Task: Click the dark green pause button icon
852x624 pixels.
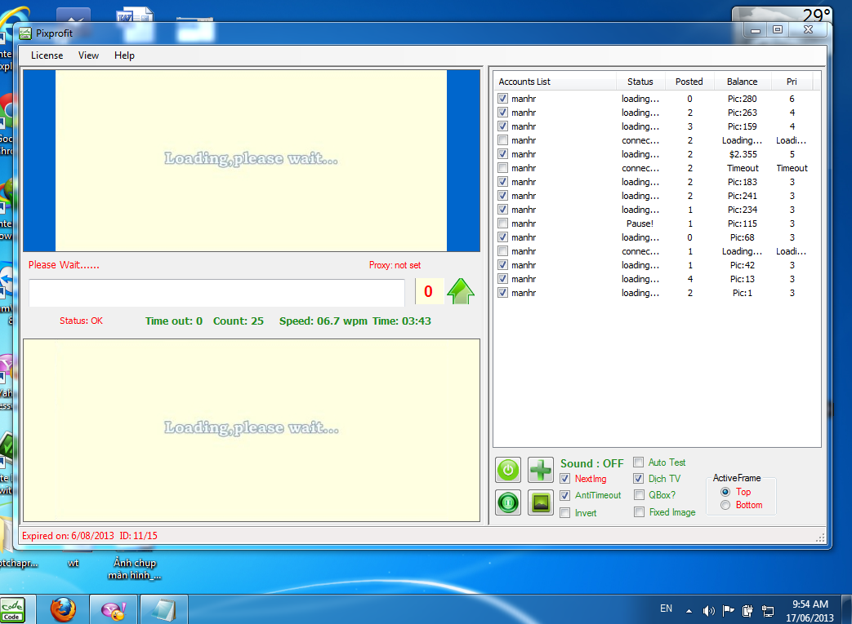Action: pyautogui.click(x=508, y=503)
